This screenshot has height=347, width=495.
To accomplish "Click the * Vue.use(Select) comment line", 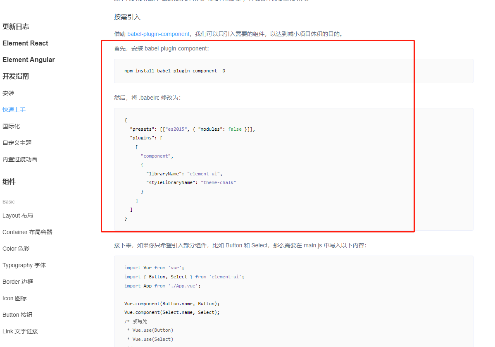I will [150, 339].
